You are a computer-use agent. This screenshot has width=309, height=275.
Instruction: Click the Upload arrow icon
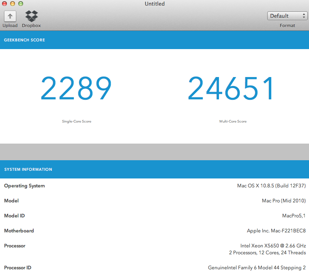coord(10,16)
